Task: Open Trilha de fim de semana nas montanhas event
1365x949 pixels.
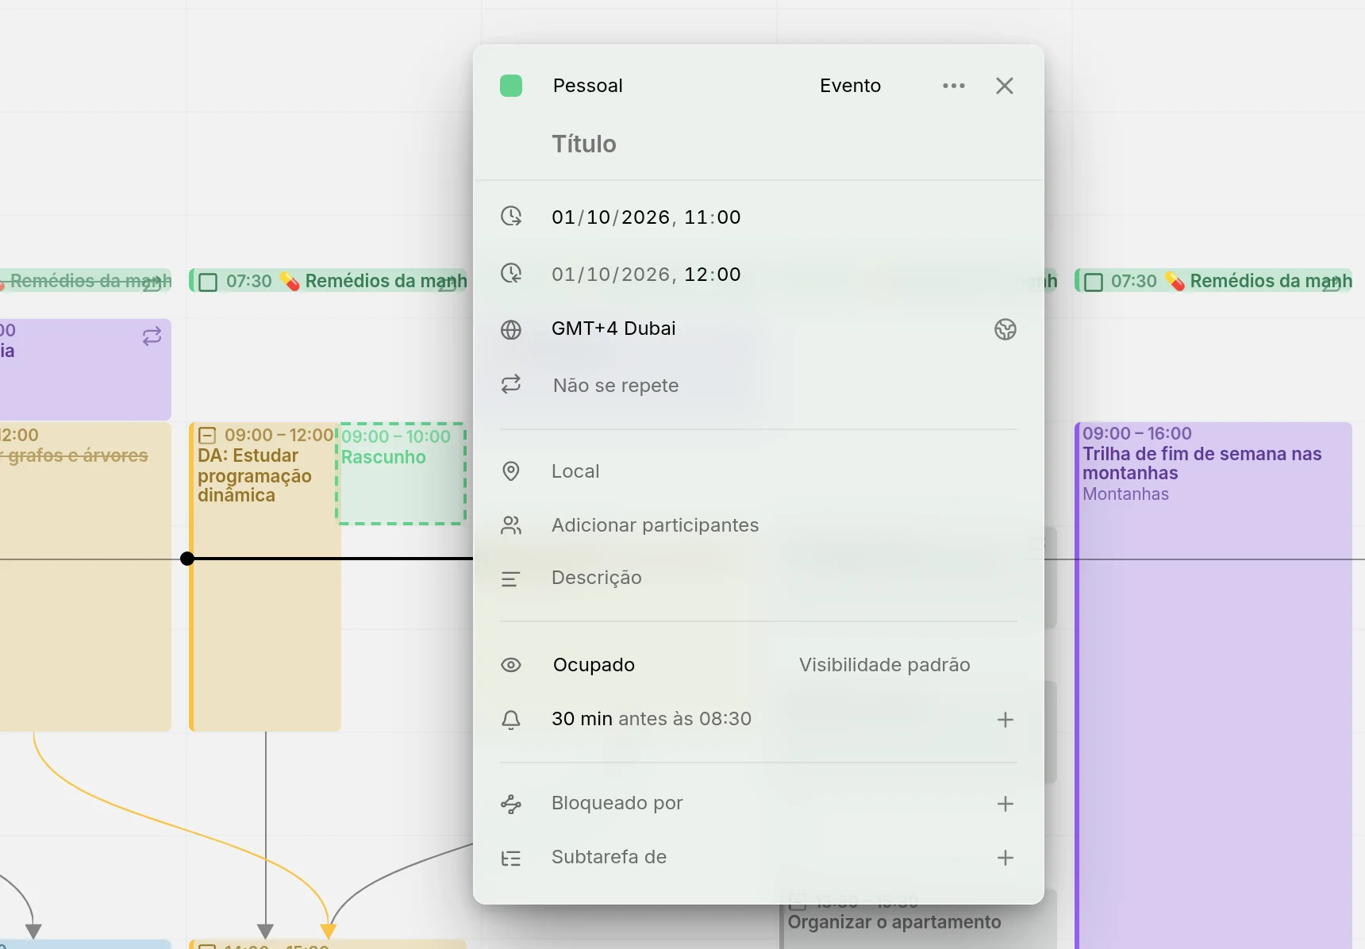Action: 1213,686
